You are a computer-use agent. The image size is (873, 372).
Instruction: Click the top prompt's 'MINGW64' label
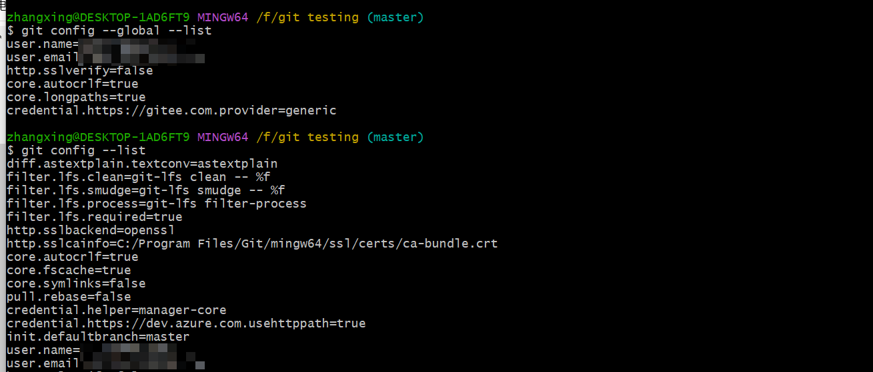pos(223,17)
